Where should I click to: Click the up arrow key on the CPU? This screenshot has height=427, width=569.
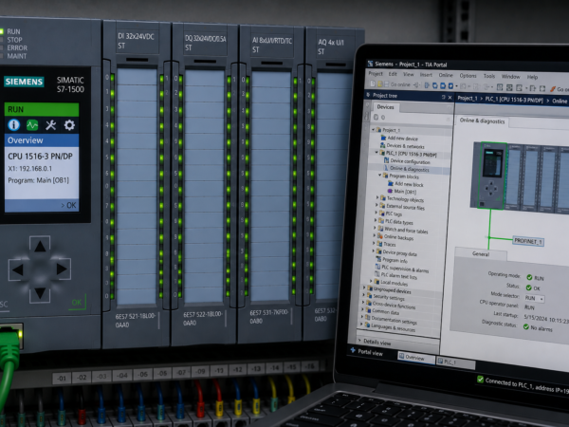40,247
